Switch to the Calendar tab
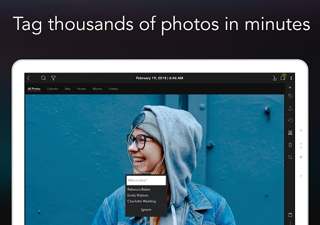 click(52, 89)
